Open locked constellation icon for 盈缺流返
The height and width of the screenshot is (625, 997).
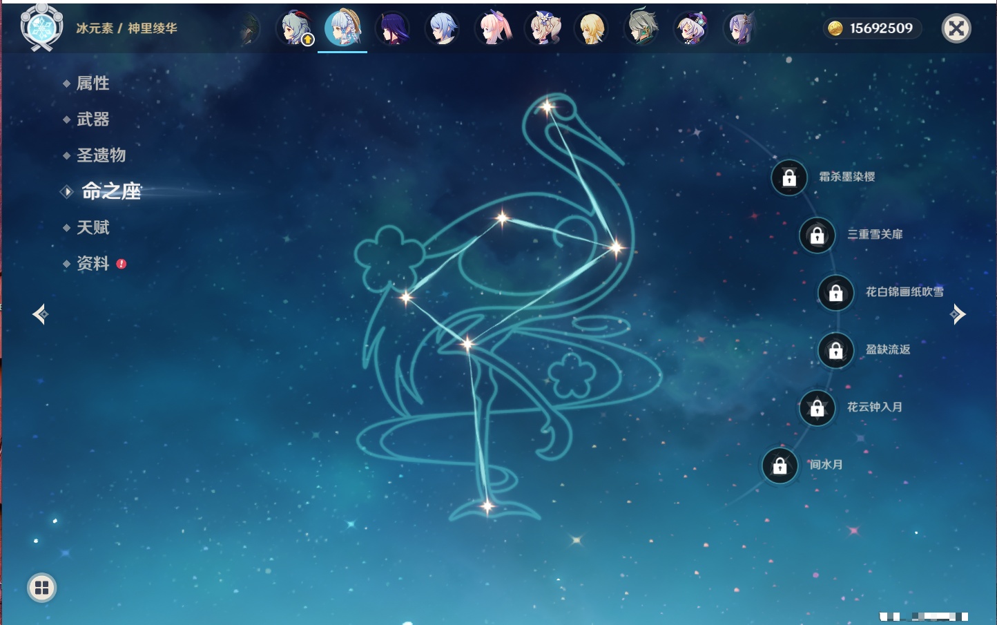click(836, 350)
